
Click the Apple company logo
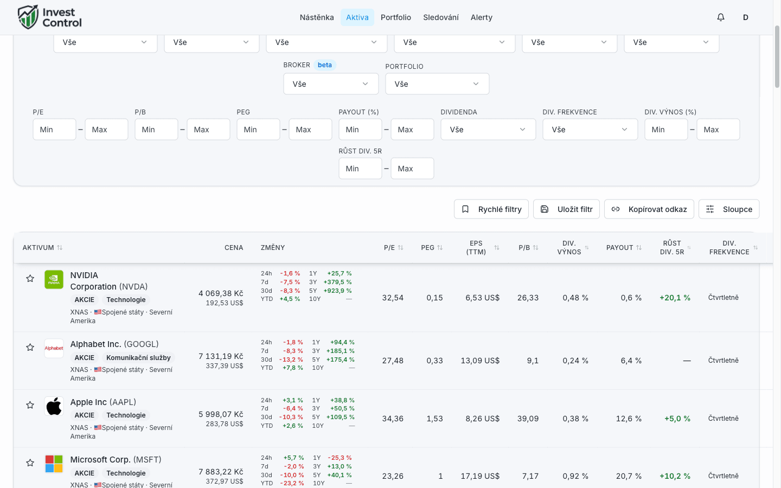(54, 406)
